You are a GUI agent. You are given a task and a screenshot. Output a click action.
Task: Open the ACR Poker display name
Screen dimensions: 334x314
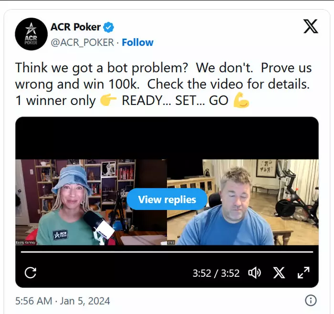click(x=75, y=27)
